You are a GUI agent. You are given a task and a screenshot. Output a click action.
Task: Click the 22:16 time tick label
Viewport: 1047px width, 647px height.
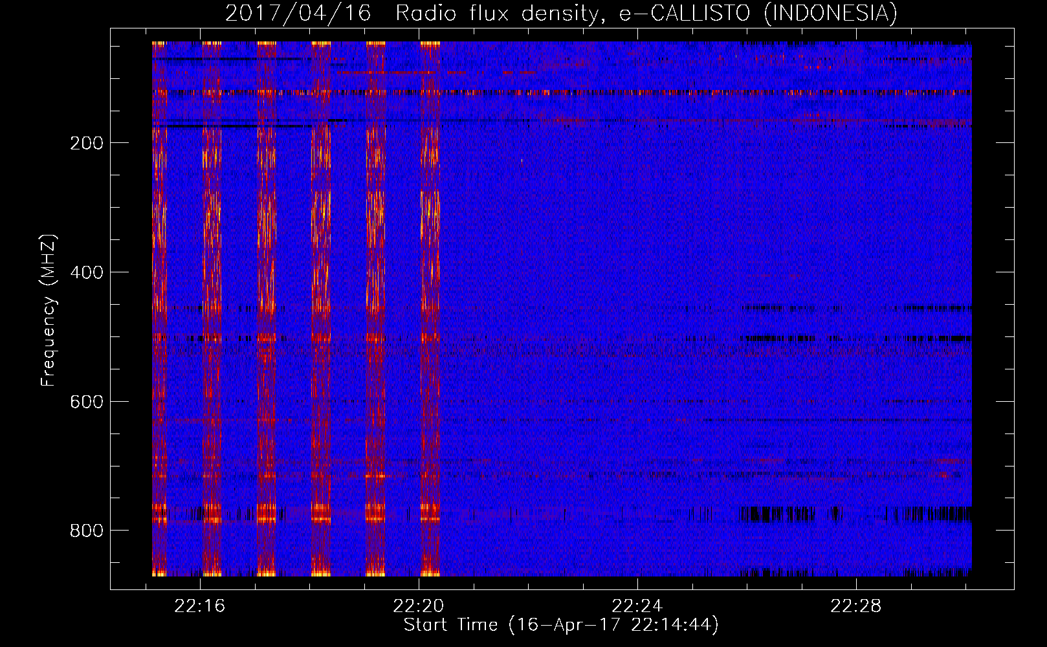(200, 606)
